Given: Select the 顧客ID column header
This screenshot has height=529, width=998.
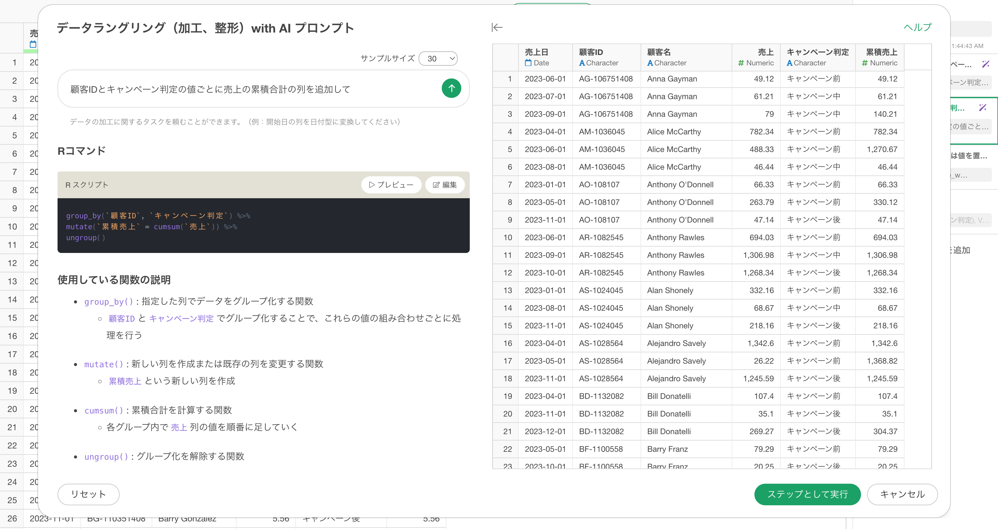Looking at the screenshot, I should pyautogui.click(x=606, y=57).
